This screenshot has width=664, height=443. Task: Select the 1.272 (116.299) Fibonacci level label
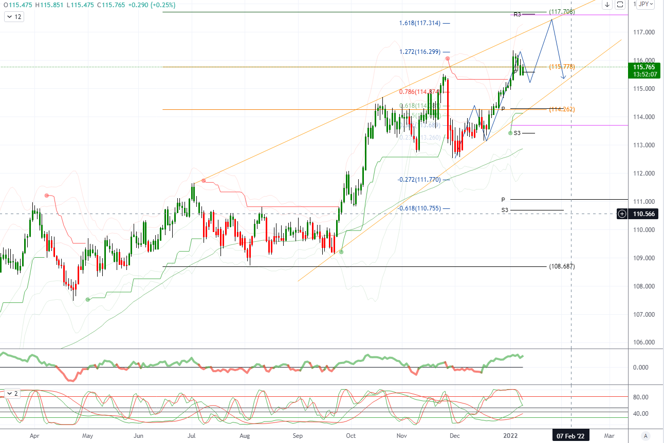(420, 52)
